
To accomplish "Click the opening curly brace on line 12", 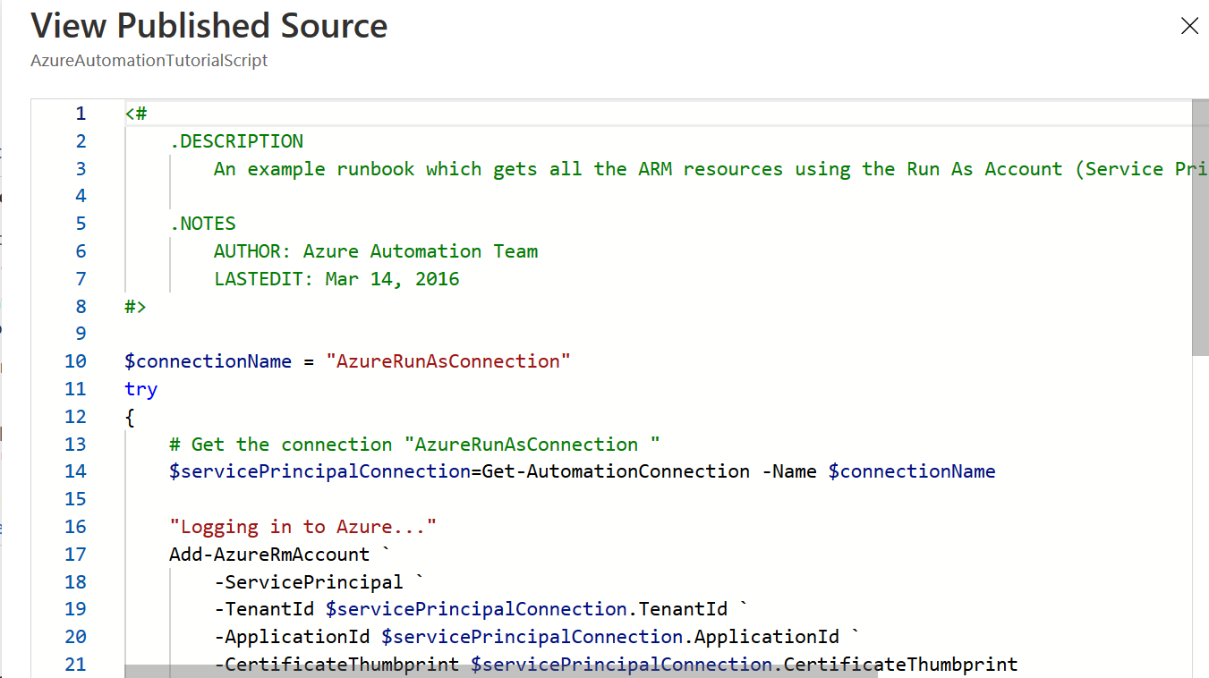I will click(131, 417).
